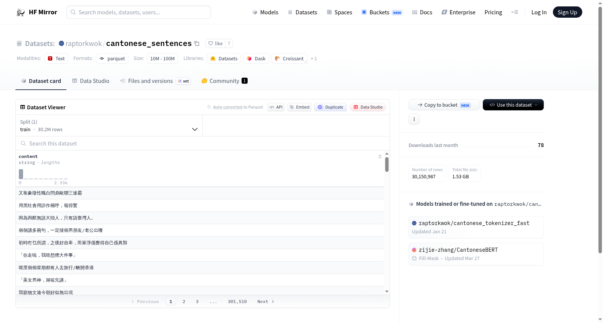
Task: Click the Log In link
Action: click(x=539, y=12)
